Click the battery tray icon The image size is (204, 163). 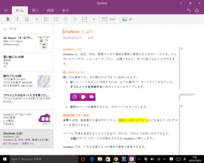point(152,159)
